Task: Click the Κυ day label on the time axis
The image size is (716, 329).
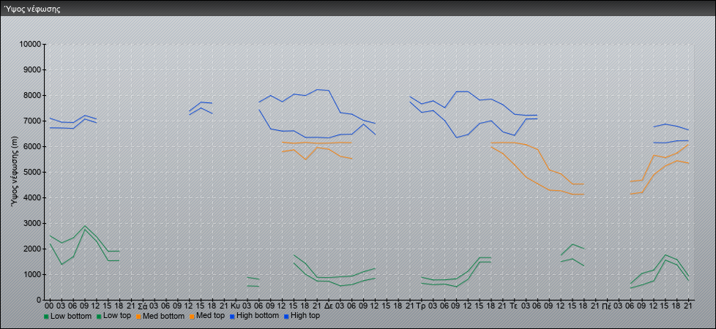Action: coord(235,306)
